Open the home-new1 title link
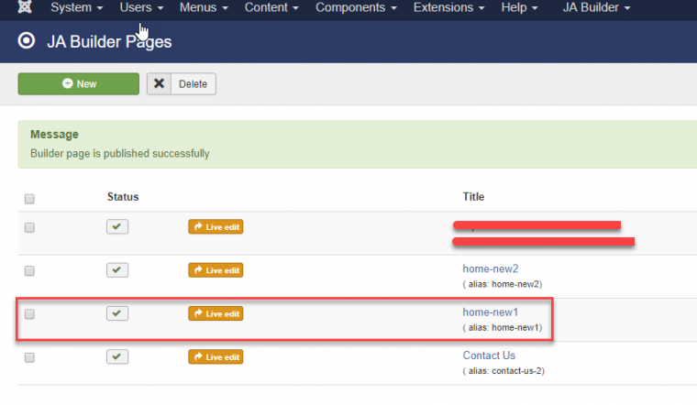697x405 pixels. pyautogui.click(x=490, y=312)
